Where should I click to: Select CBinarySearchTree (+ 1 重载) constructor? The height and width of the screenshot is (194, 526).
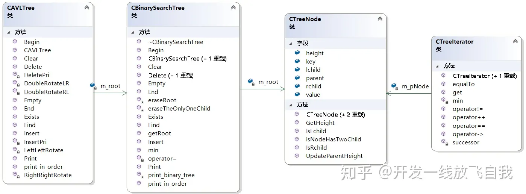187,58
